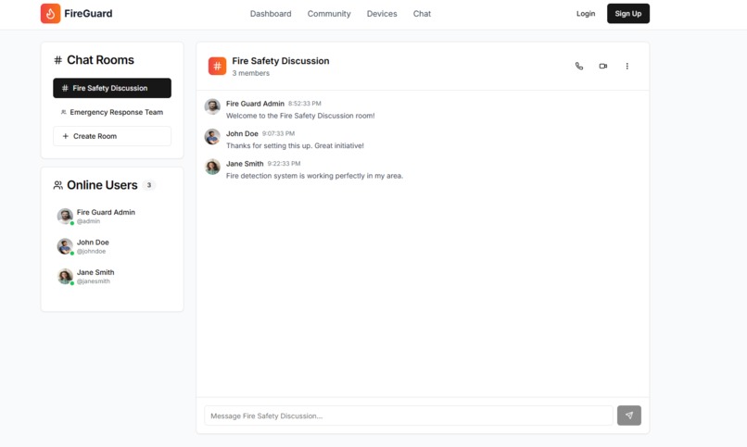747x447 pixels.
Task: Click the Create Room button
Action: tap(112, 136)
